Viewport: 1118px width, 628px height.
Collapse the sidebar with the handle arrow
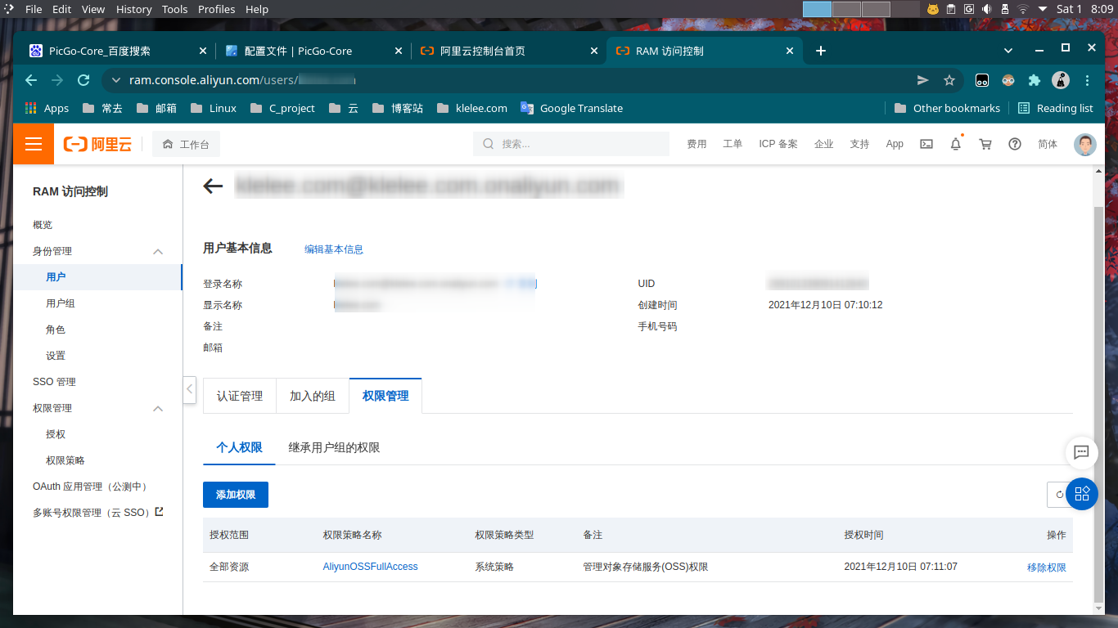[x=190, y=388]
